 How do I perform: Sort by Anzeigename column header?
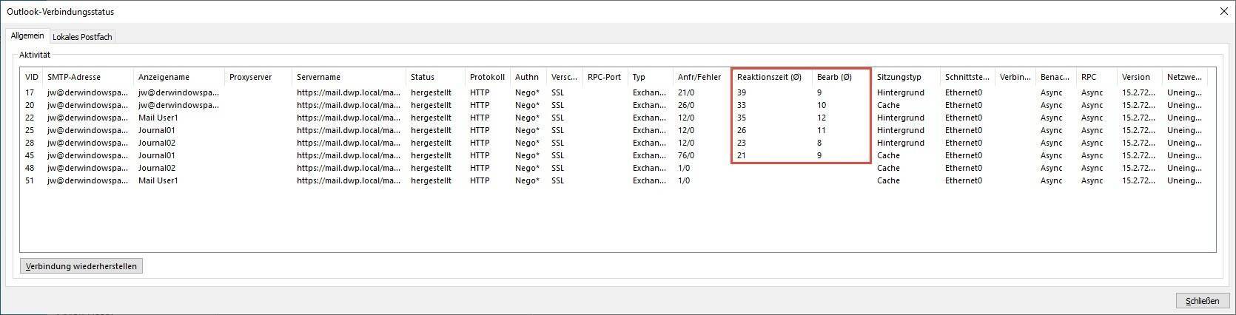[164, 77]
